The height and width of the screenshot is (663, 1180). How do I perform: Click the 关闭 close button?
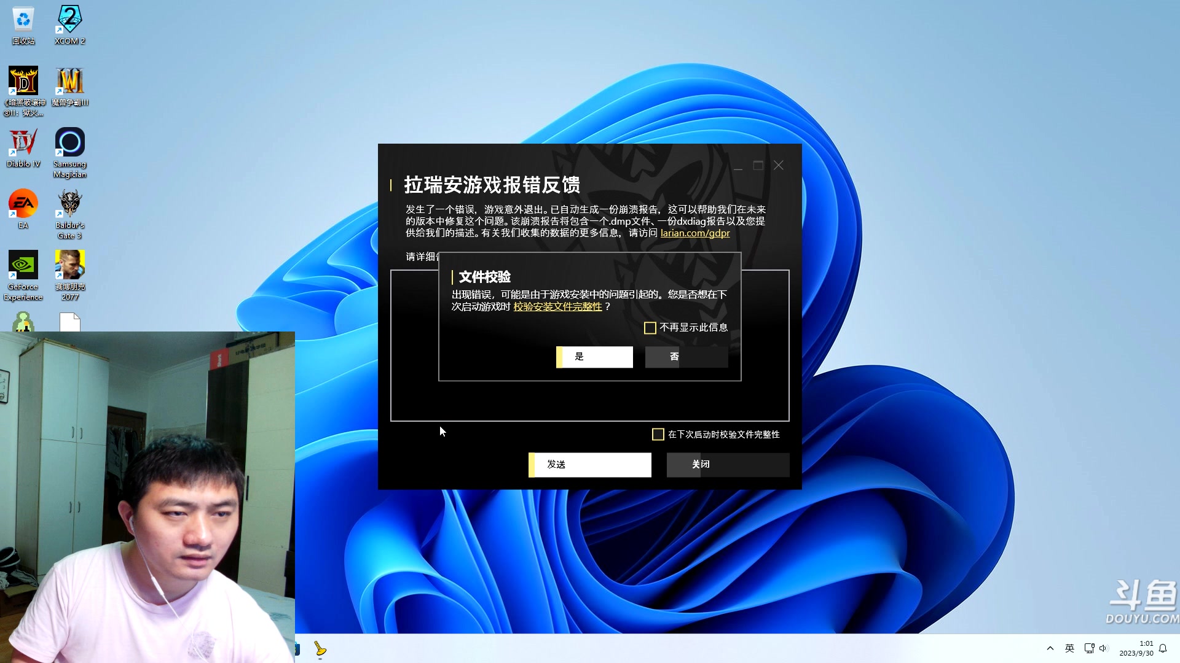pyautogui.click(x=728, y=465)
